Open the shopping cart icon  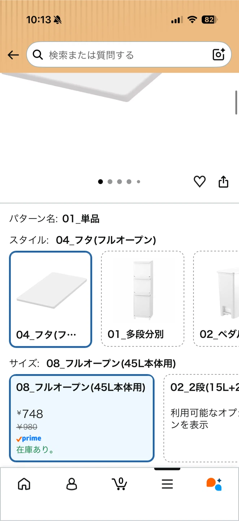119,484
